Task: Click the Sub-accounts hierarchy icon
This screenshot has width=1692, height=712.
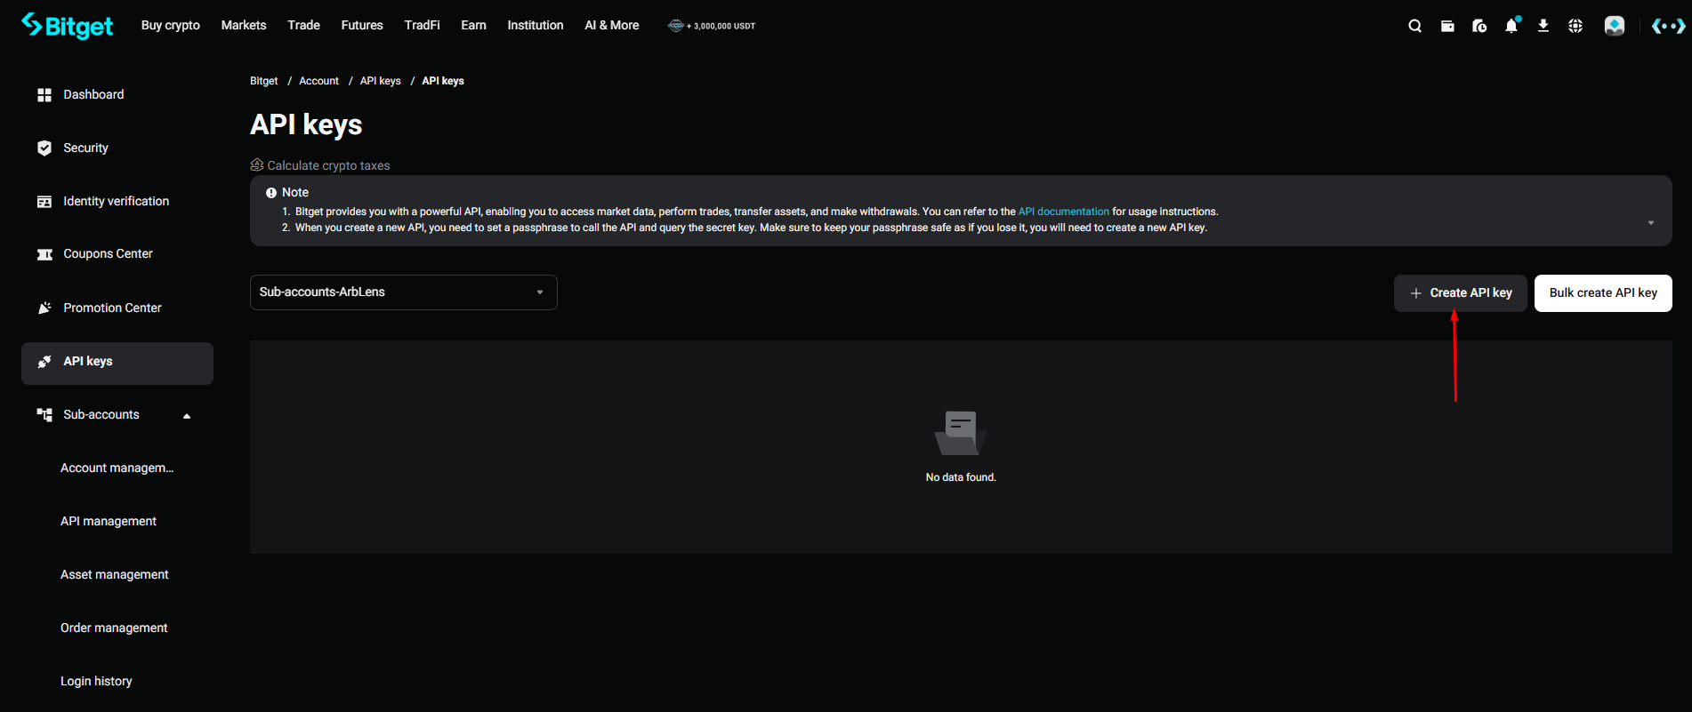Action: (44, 415)
